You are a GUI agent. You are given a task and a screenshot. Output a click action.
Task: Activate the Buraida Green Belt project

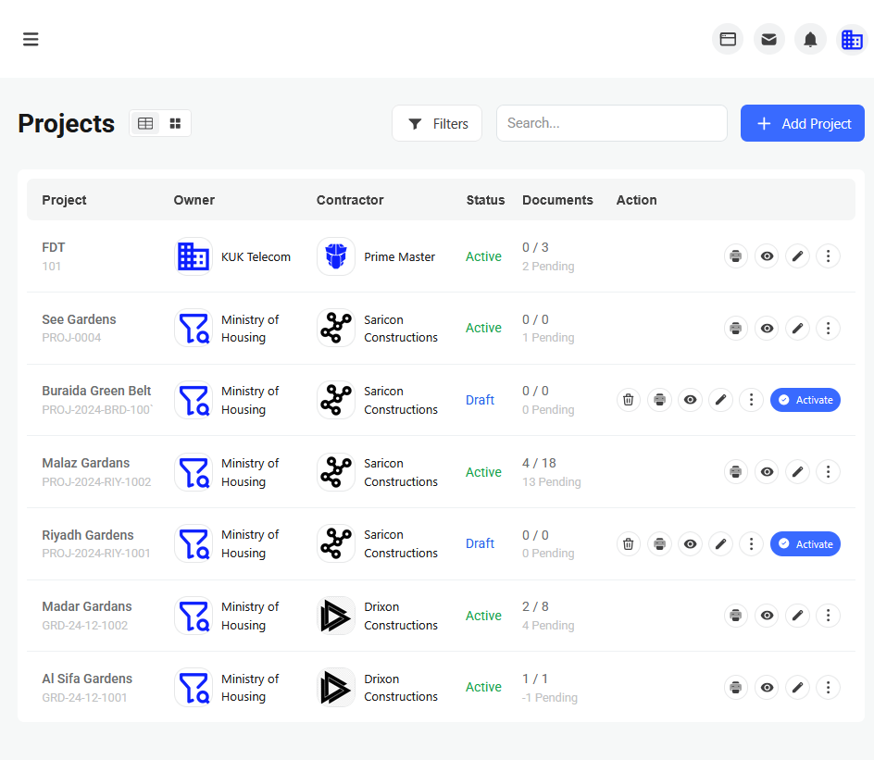tap(805, 400)
